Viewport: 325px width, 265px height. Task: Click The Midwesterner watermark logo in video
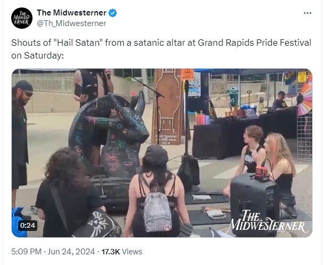pyautogui.click(x=267, y=222)
